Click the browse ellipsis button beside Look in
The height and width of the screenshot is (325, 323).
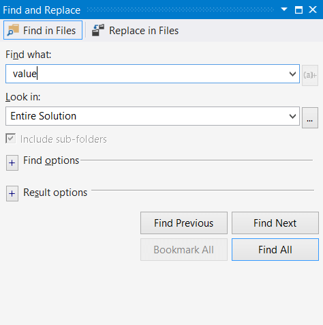[x=310, y=117]
